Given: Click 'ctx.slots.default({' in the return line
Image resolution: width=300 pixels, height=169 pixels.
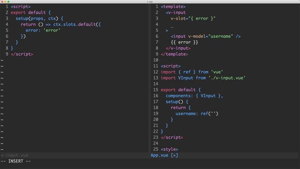Looking at the screenshot, I should [77, 24].
